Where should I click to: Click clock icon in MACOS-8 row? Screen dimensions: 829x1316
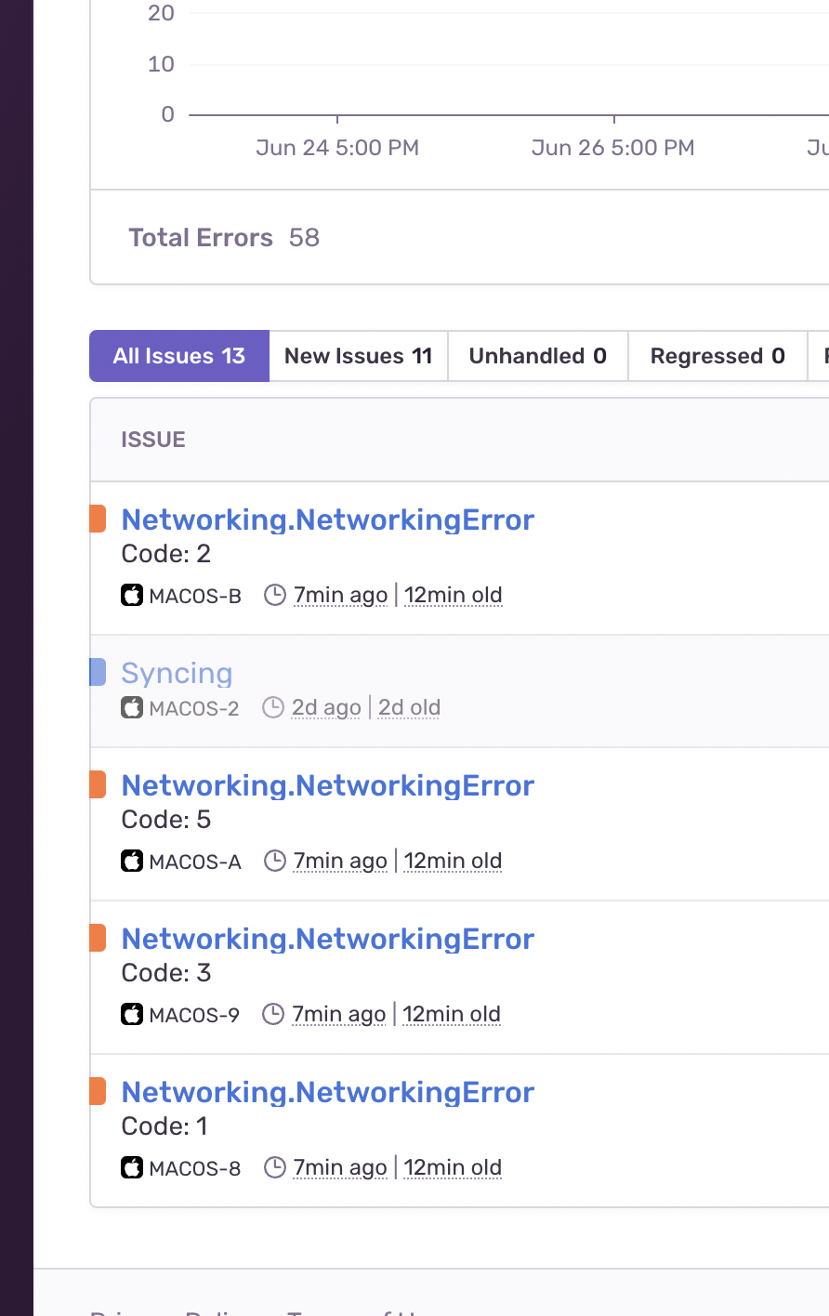click(x=275, y=1167)
